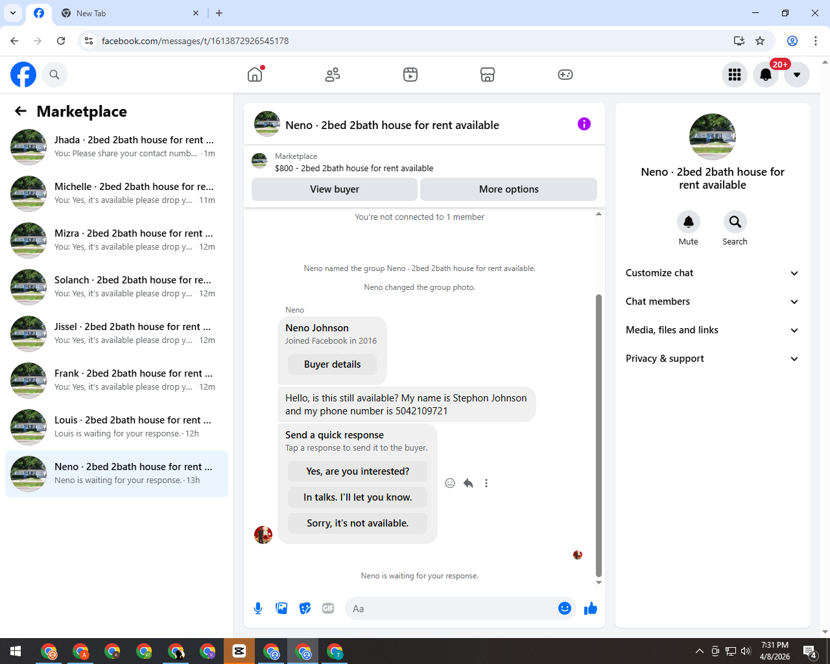
Task: Attach a photo file icon
Action: [x=281, y=608]
